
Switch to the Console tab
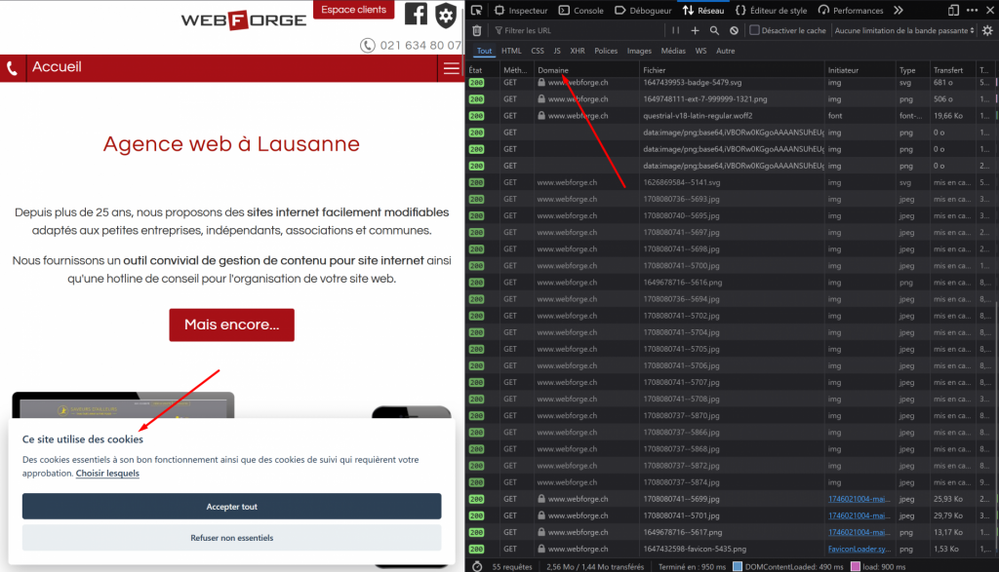581,11
